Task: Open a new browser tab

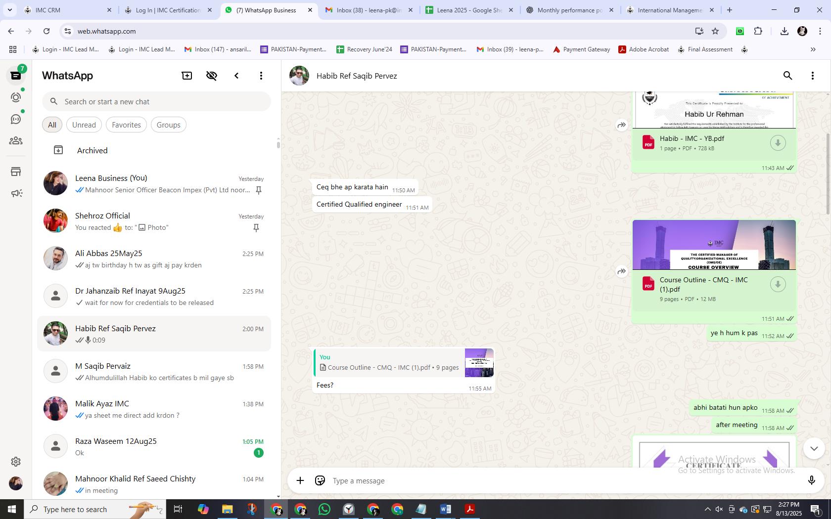Action: pyautogui.click(x=729, y=10)
